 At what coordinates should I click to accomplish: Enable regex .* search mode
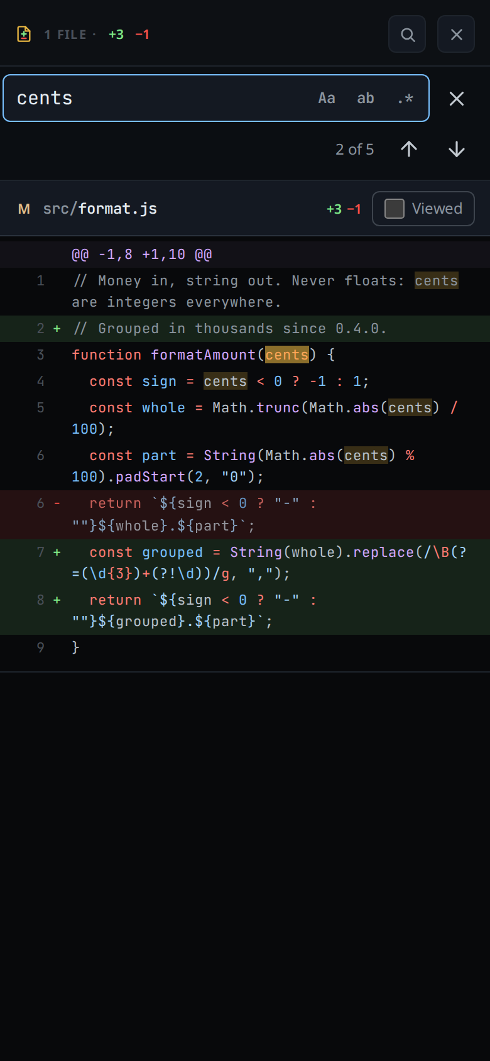[x=405, y=98]
